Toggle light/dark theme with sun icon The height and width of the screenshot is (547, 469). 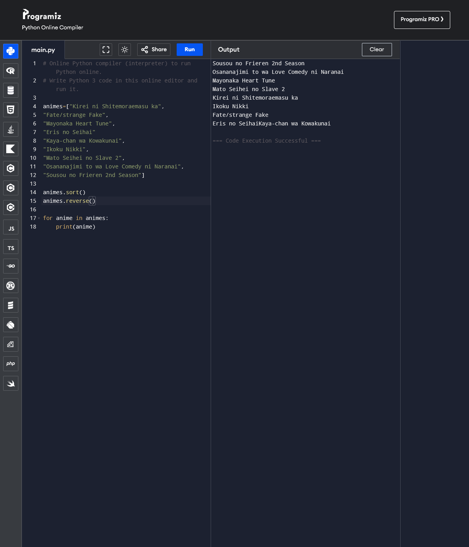pos(125,50)
